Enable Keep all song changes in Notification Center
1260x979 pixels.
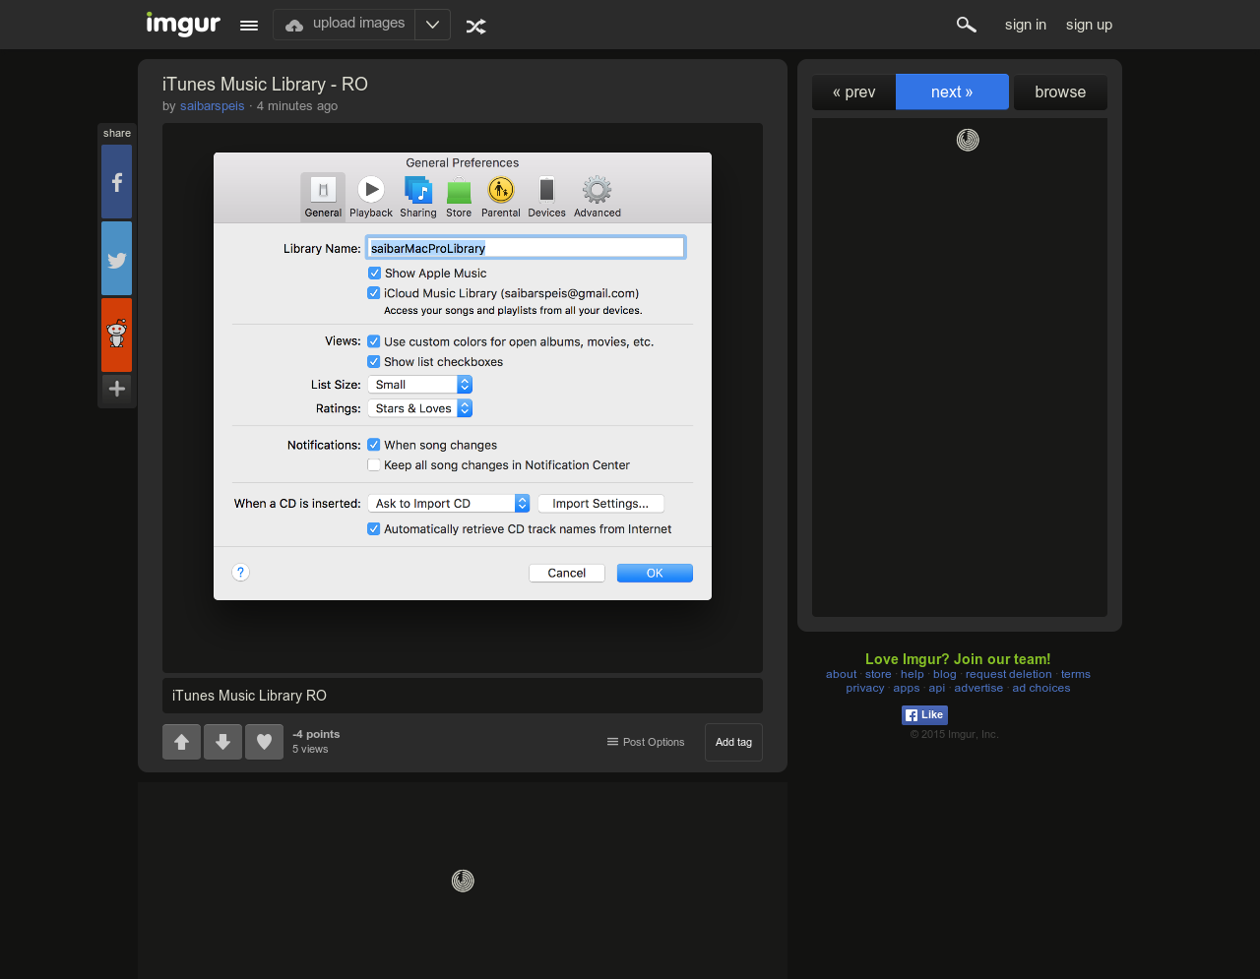click(374, 465)
